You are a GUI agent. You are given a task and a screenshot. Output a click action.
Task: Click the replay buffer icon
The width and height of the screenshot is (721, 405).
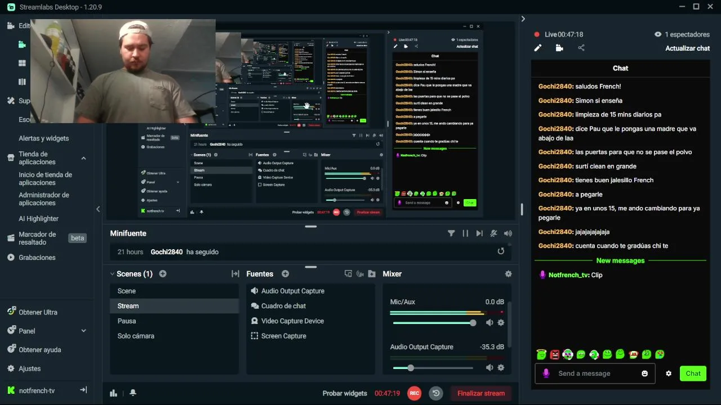(x=436, y=393)
